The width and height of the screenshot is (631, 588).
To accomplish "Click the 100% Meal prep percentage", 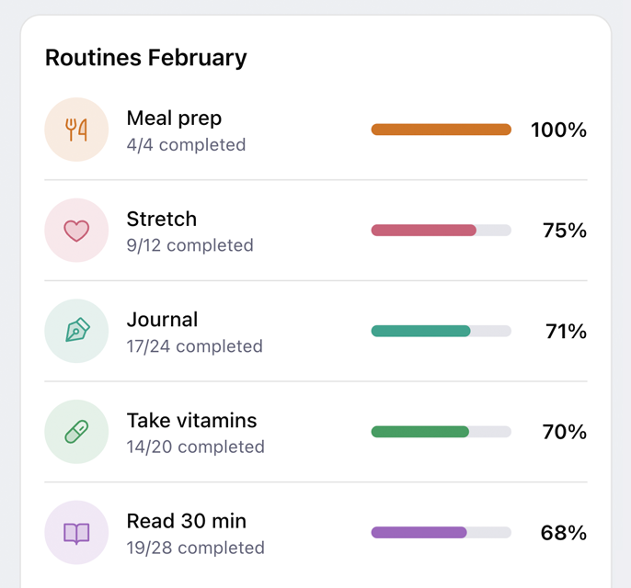I will tap(558, 130).
